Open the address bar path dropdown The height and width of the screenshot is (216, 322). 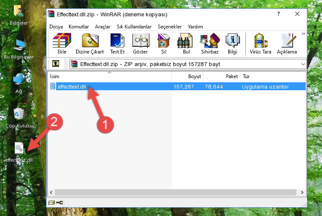303,64
